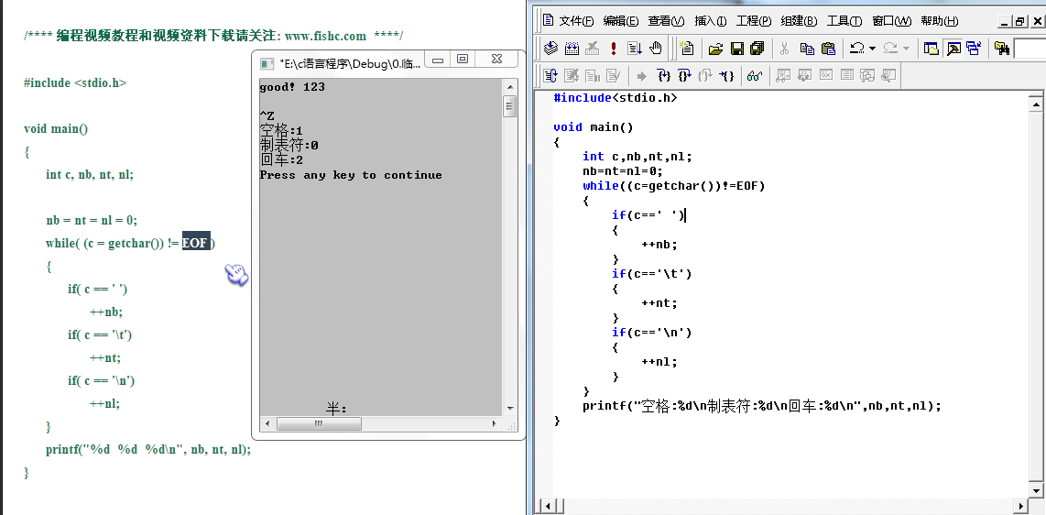Screen dimensions: 1046x515
Task: Open the 窗口(W) menu
Action: coord(892,21)
